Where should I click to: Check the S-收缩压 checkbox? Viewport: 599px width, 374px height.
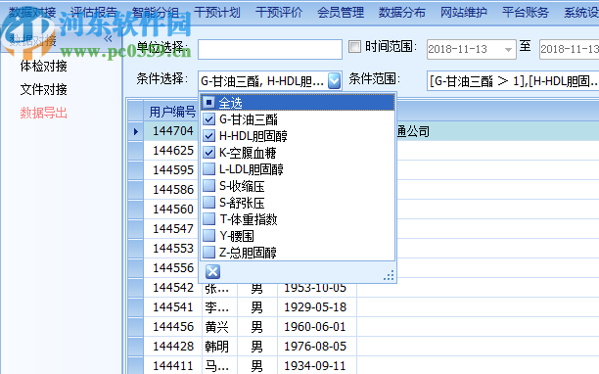[x=208, y=186]
